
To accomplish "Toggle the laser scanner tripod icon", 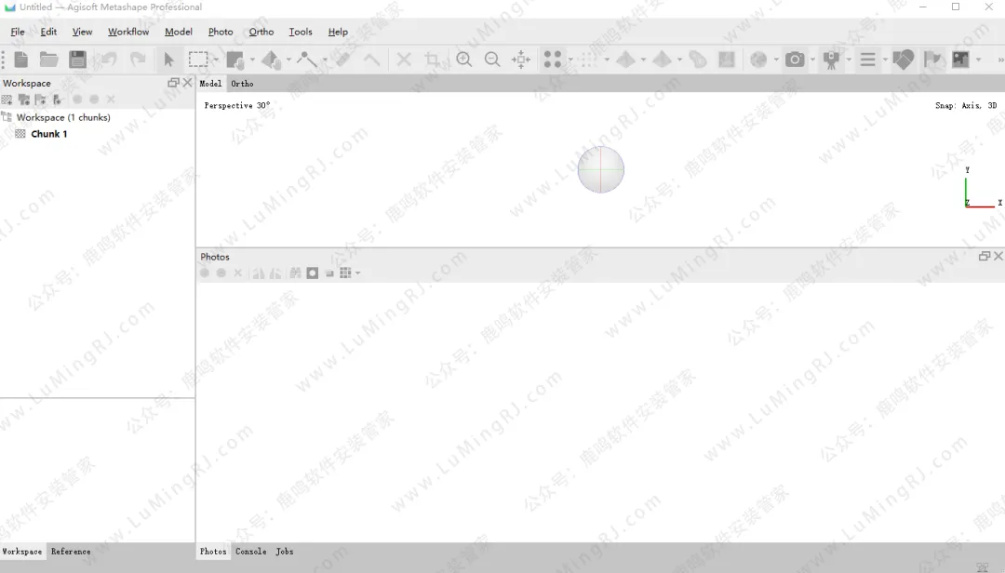I will coord(831,60).
